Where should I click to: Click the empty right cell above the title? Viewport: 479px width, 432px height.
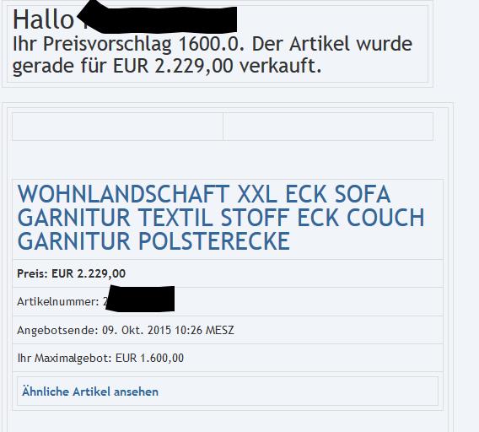(x=328, y=127)
